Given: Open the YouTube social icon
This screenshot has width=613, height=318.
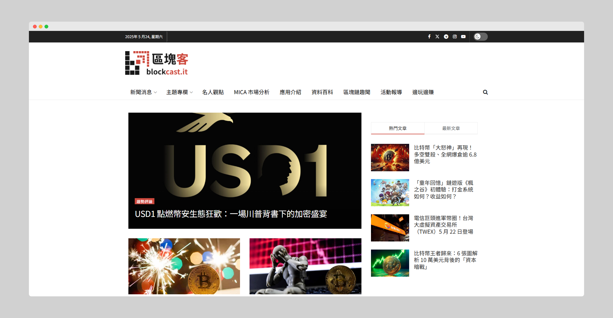Looking at the screenshot, I should point(463,37).
